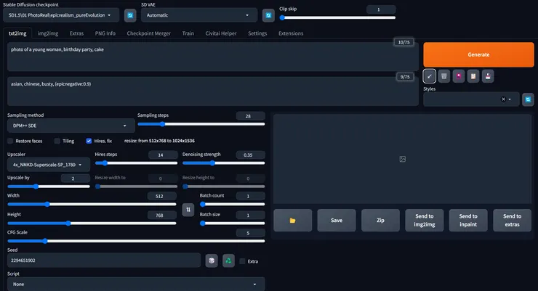This screenshot has width=538, height=291.
Task: Clear the selected styles with the X icon
Action: point(503,99)
